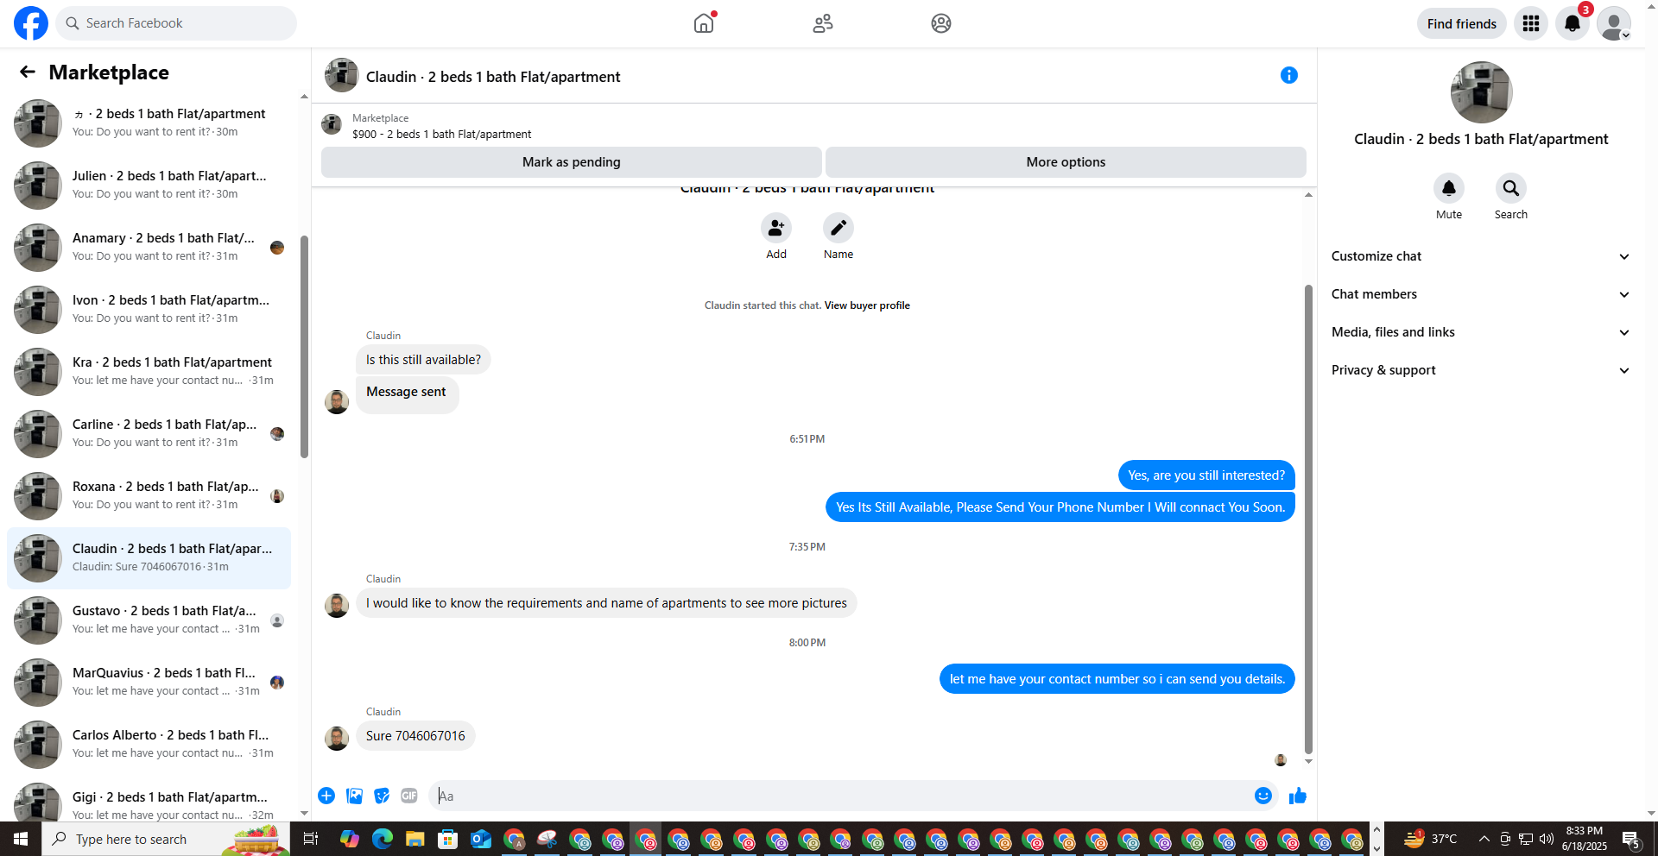This screenshot has width=1658, height=856.
Task: Open the Carlos Alberto apartment conversation
Action: click(x=149, y=745)
